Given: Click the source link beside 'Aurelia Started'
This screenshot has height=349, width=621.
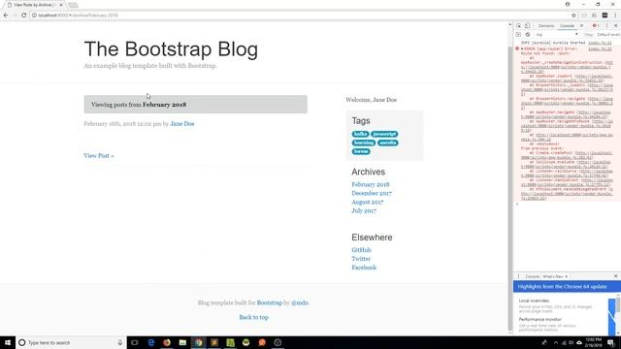Looking at the screenshot, I should tap(600, 43).
